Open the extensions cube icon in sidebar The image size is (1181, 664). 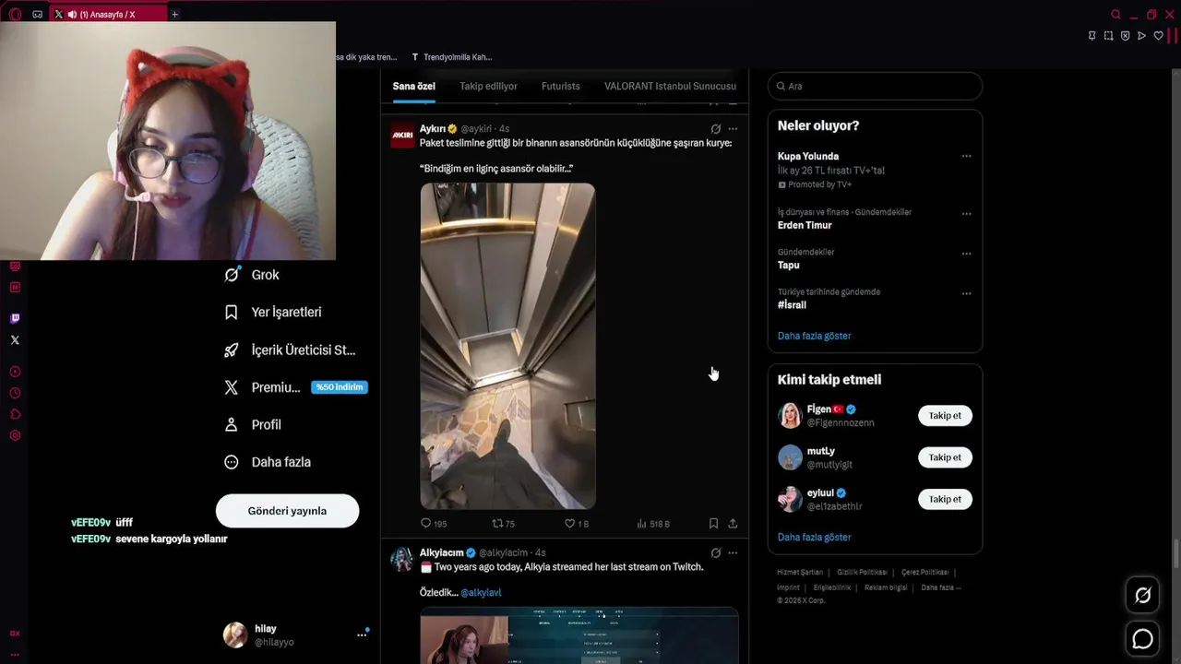[x=15, y=414]
